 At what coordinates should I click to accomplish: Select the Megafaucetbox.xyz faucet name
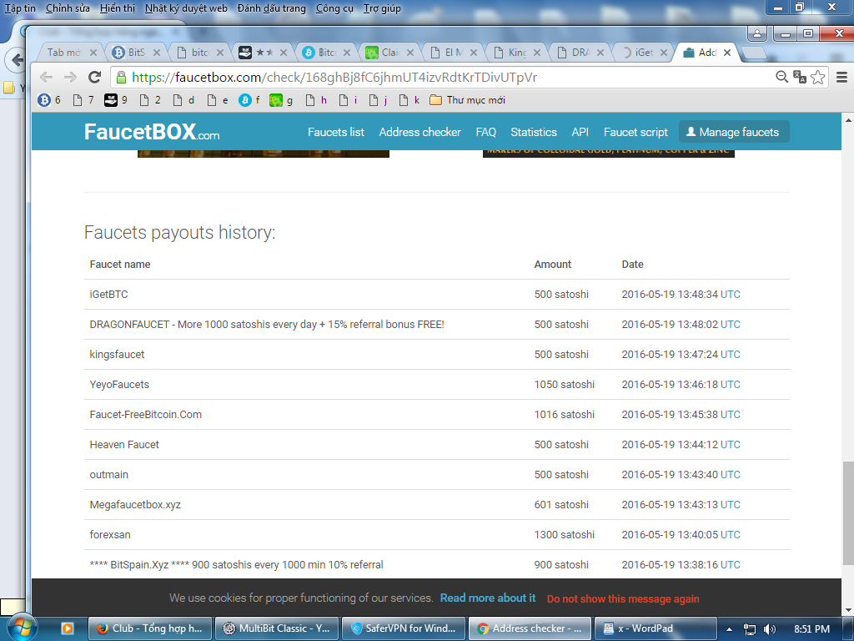135,505
